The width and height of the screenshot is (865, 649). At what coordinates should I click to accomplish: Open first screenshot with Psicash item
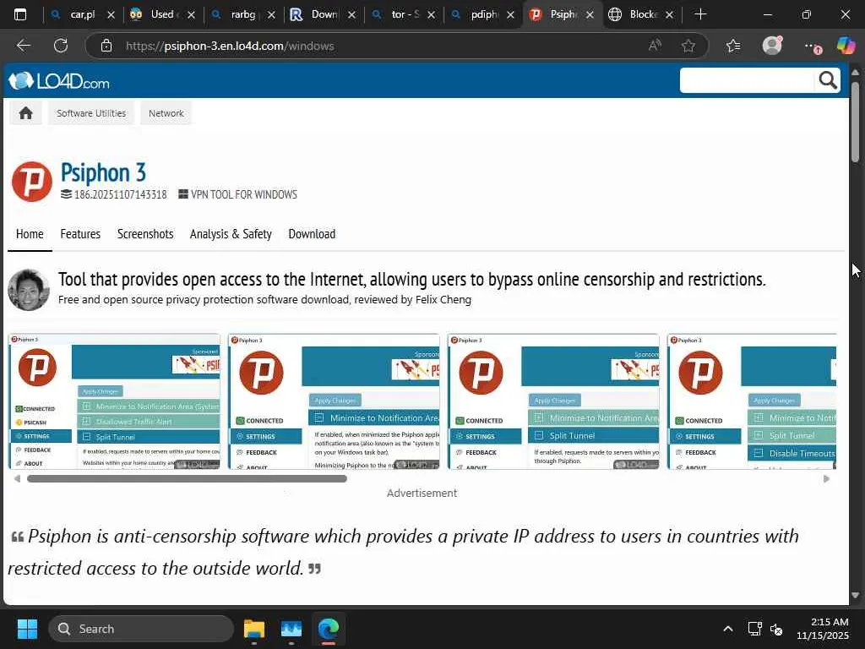click(114, 401)
